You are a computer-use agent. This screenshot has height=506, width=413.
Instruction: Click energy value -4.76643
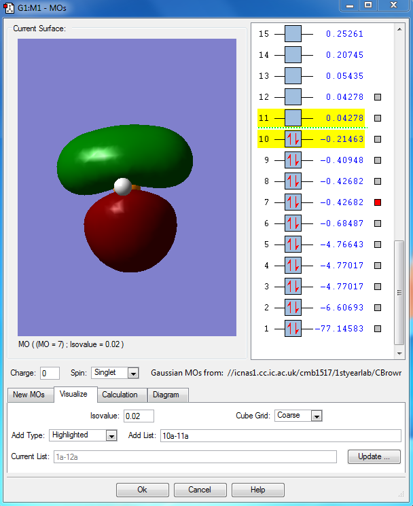click(342, 245)
